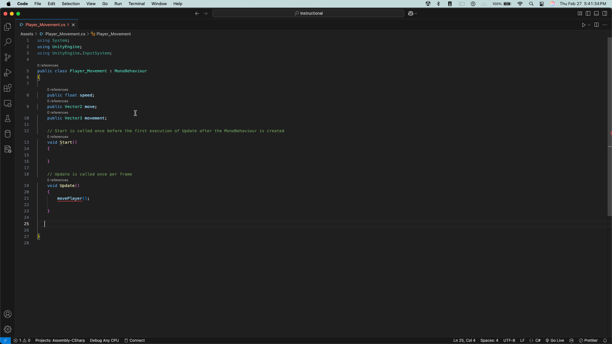Open the Remote Explorer view
This screenshot has width=612, height=344.
[x=8, y=104]
